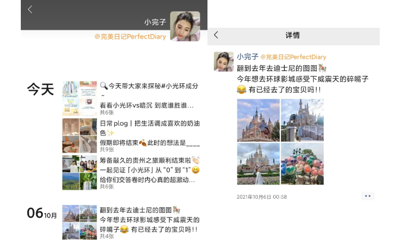Click the detail text 今年想去环球影城感受下威震天的碎嘴子

302,79
